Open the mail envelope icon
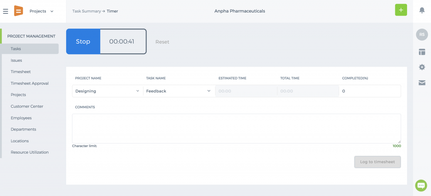 (x=422, y=83)
